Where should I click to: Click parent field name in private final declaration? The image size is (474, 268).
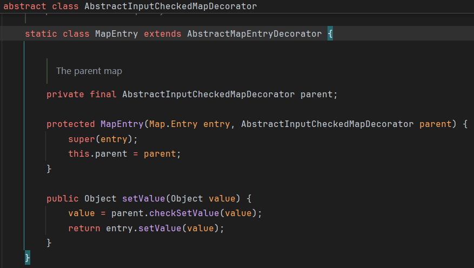click(x=317, y=94)
